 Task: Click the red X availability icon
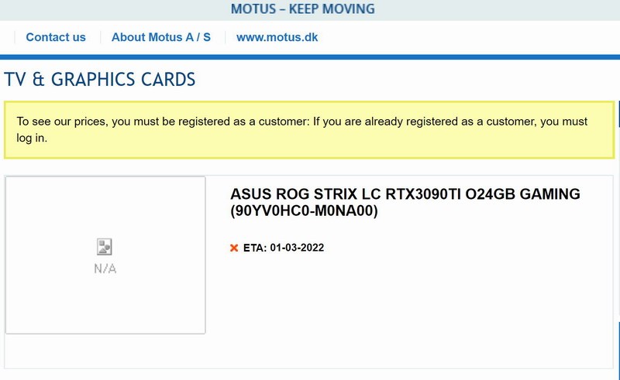click(x=234, y=248)
